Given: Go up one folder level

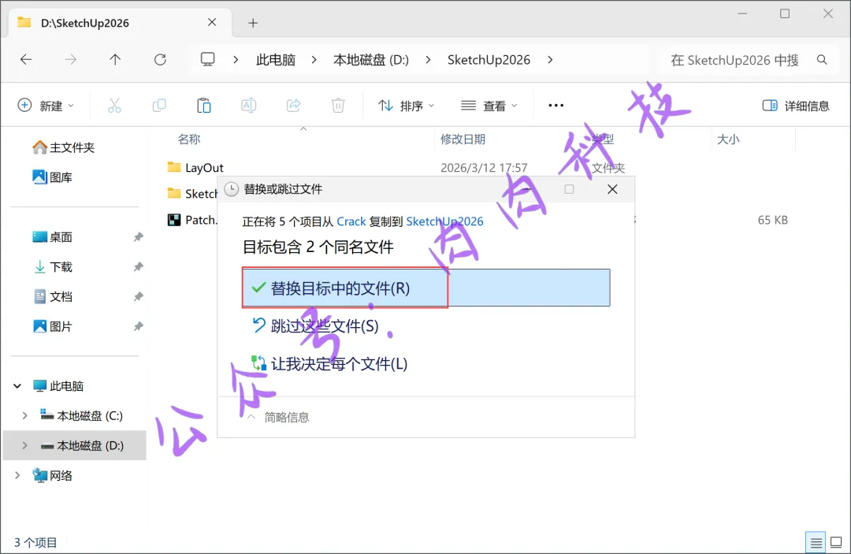Looking at the screenshot, I should click(x=115, y=60).
